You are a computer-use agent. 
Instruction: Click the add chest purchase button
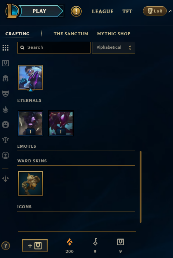(x=35, y=246)
